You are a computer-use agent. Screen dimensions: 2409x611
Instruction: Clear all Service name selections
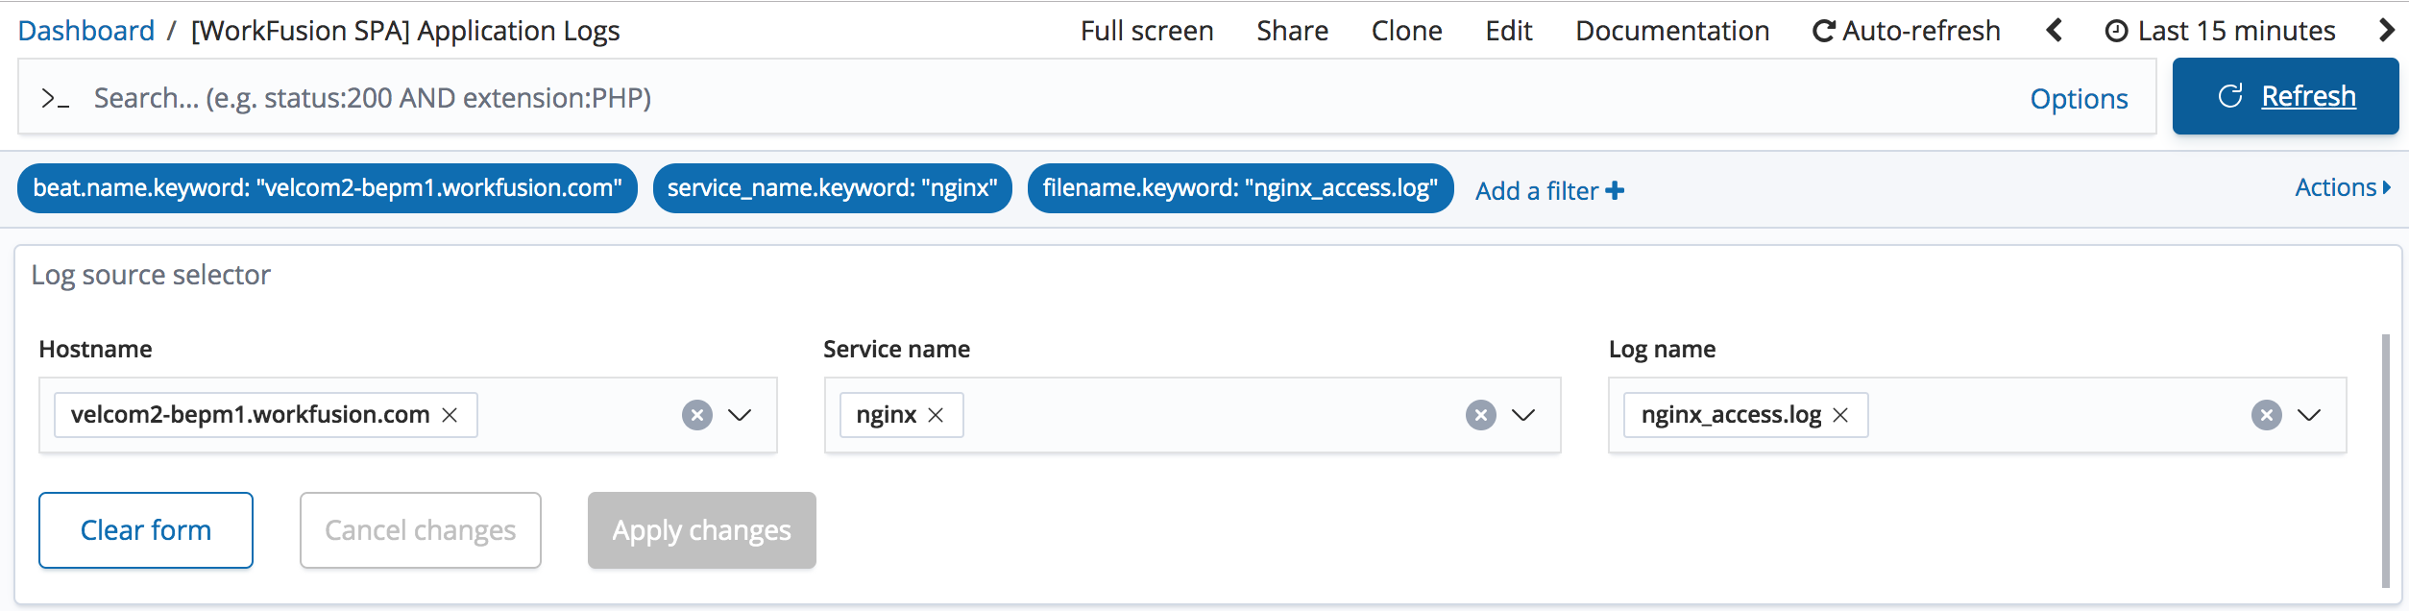(1481, 415)
